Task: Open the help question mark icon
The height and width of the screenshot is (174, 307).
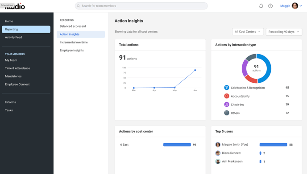Action: (270, 6)
